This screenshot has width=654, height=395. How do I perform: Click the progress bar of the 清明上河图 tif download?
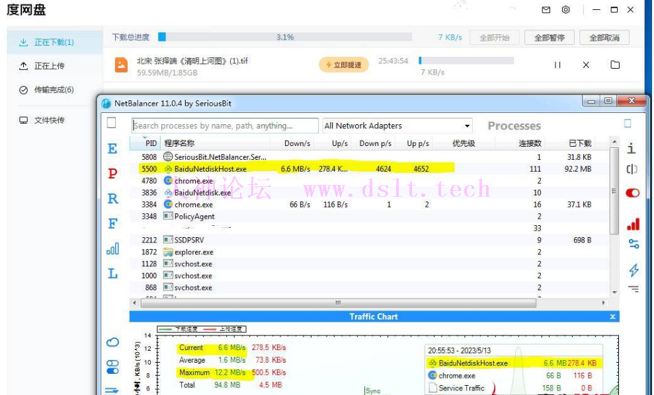click(x=466, y=60)
